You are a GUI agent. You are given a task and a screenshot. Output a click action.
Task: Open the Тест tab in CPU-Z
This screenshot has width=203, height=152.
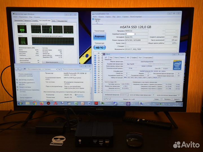(140, 57)
